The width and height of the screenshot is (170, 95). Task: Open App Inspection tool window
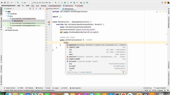click(75, 88)
